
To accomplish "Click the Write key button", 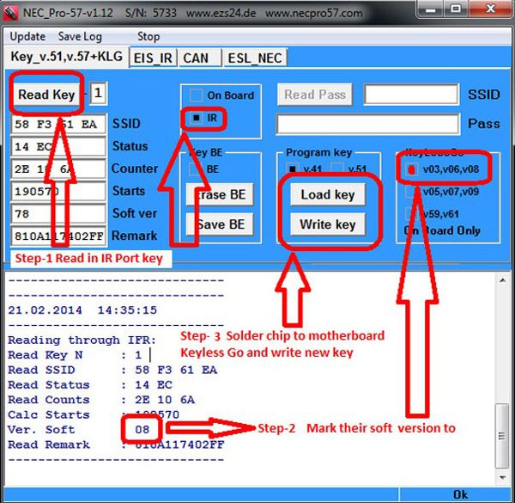I will pos(328,224).
